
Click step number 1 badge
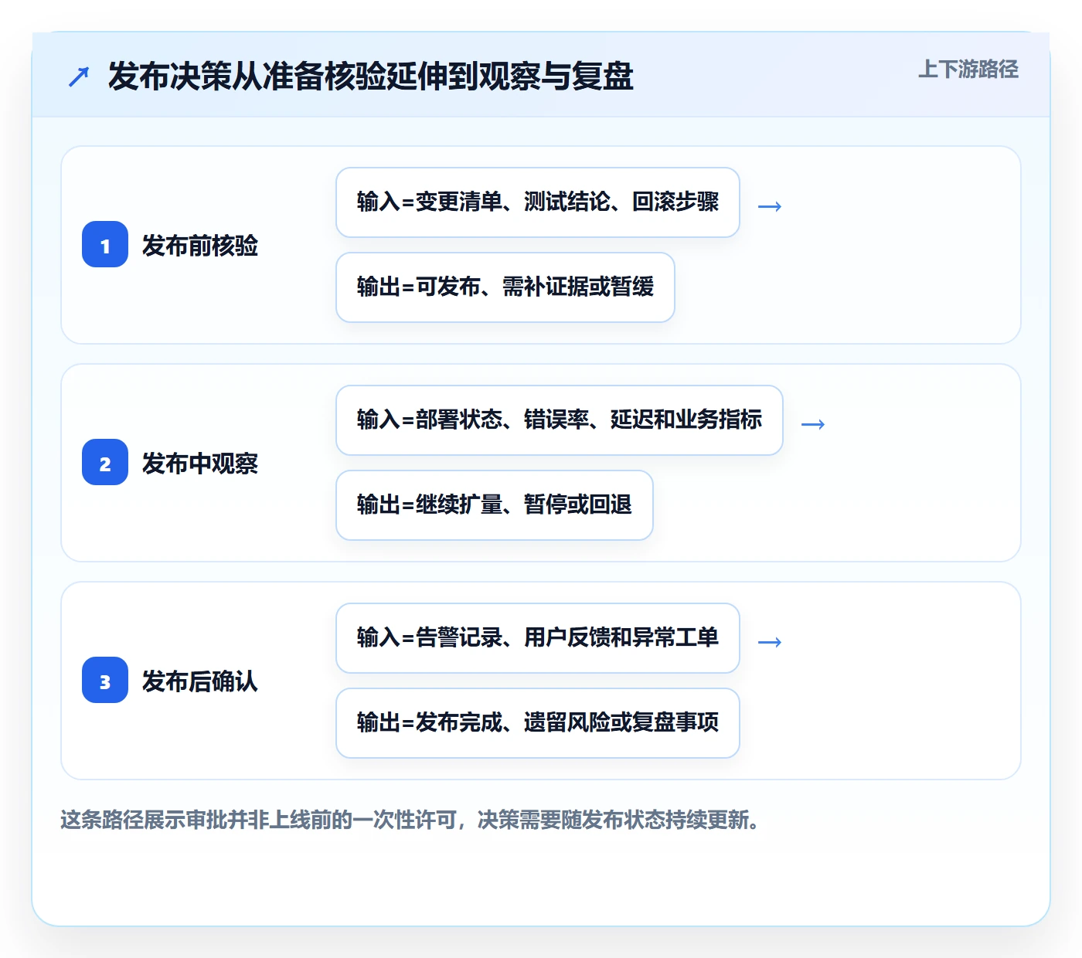click(x=105, y=245)
